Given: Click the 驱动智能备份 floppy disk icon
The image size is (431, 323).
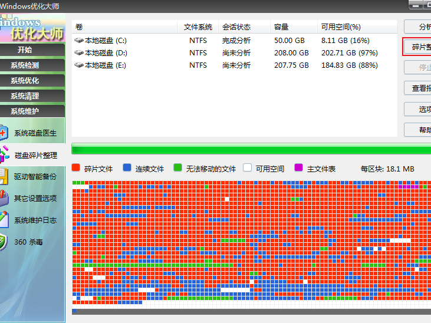Looking at the screenshot, I should pyautogui.click(x=4, y=176).
